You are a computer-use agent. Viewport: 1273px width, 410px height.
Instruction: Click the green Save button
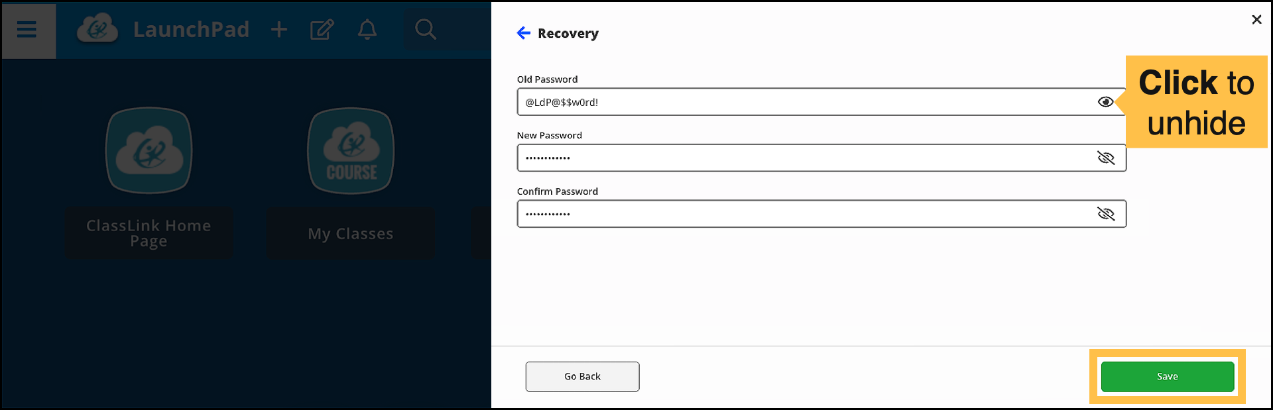point(1167,376)
